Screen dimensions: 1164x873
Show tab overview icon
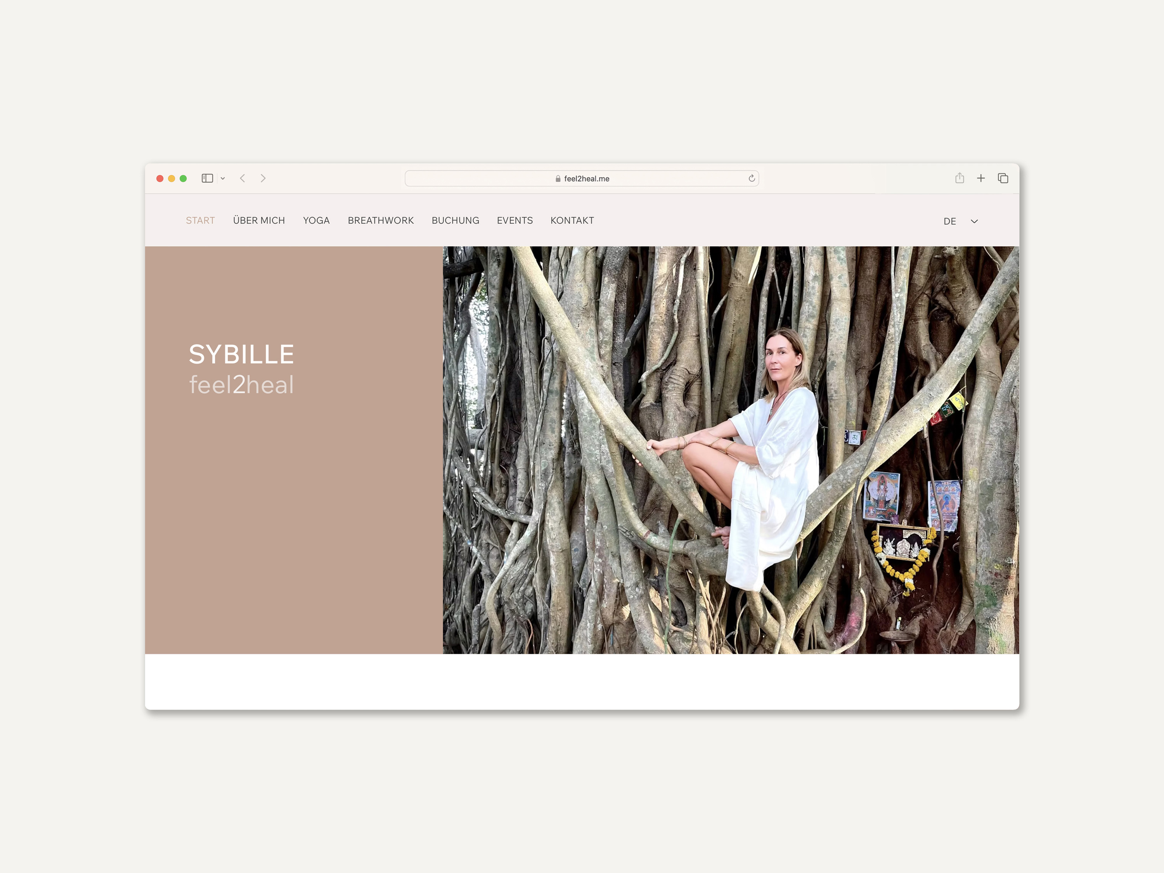click(1003, 178)
